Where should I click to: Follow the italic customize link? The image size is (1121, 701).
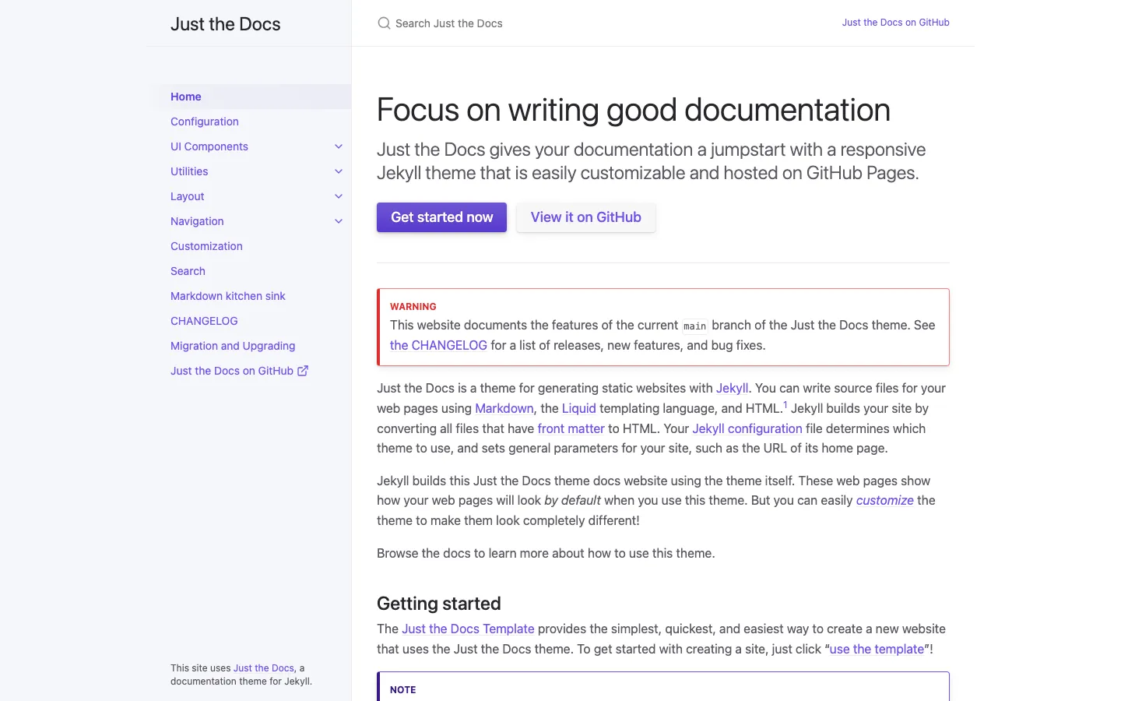coord(884,500)
